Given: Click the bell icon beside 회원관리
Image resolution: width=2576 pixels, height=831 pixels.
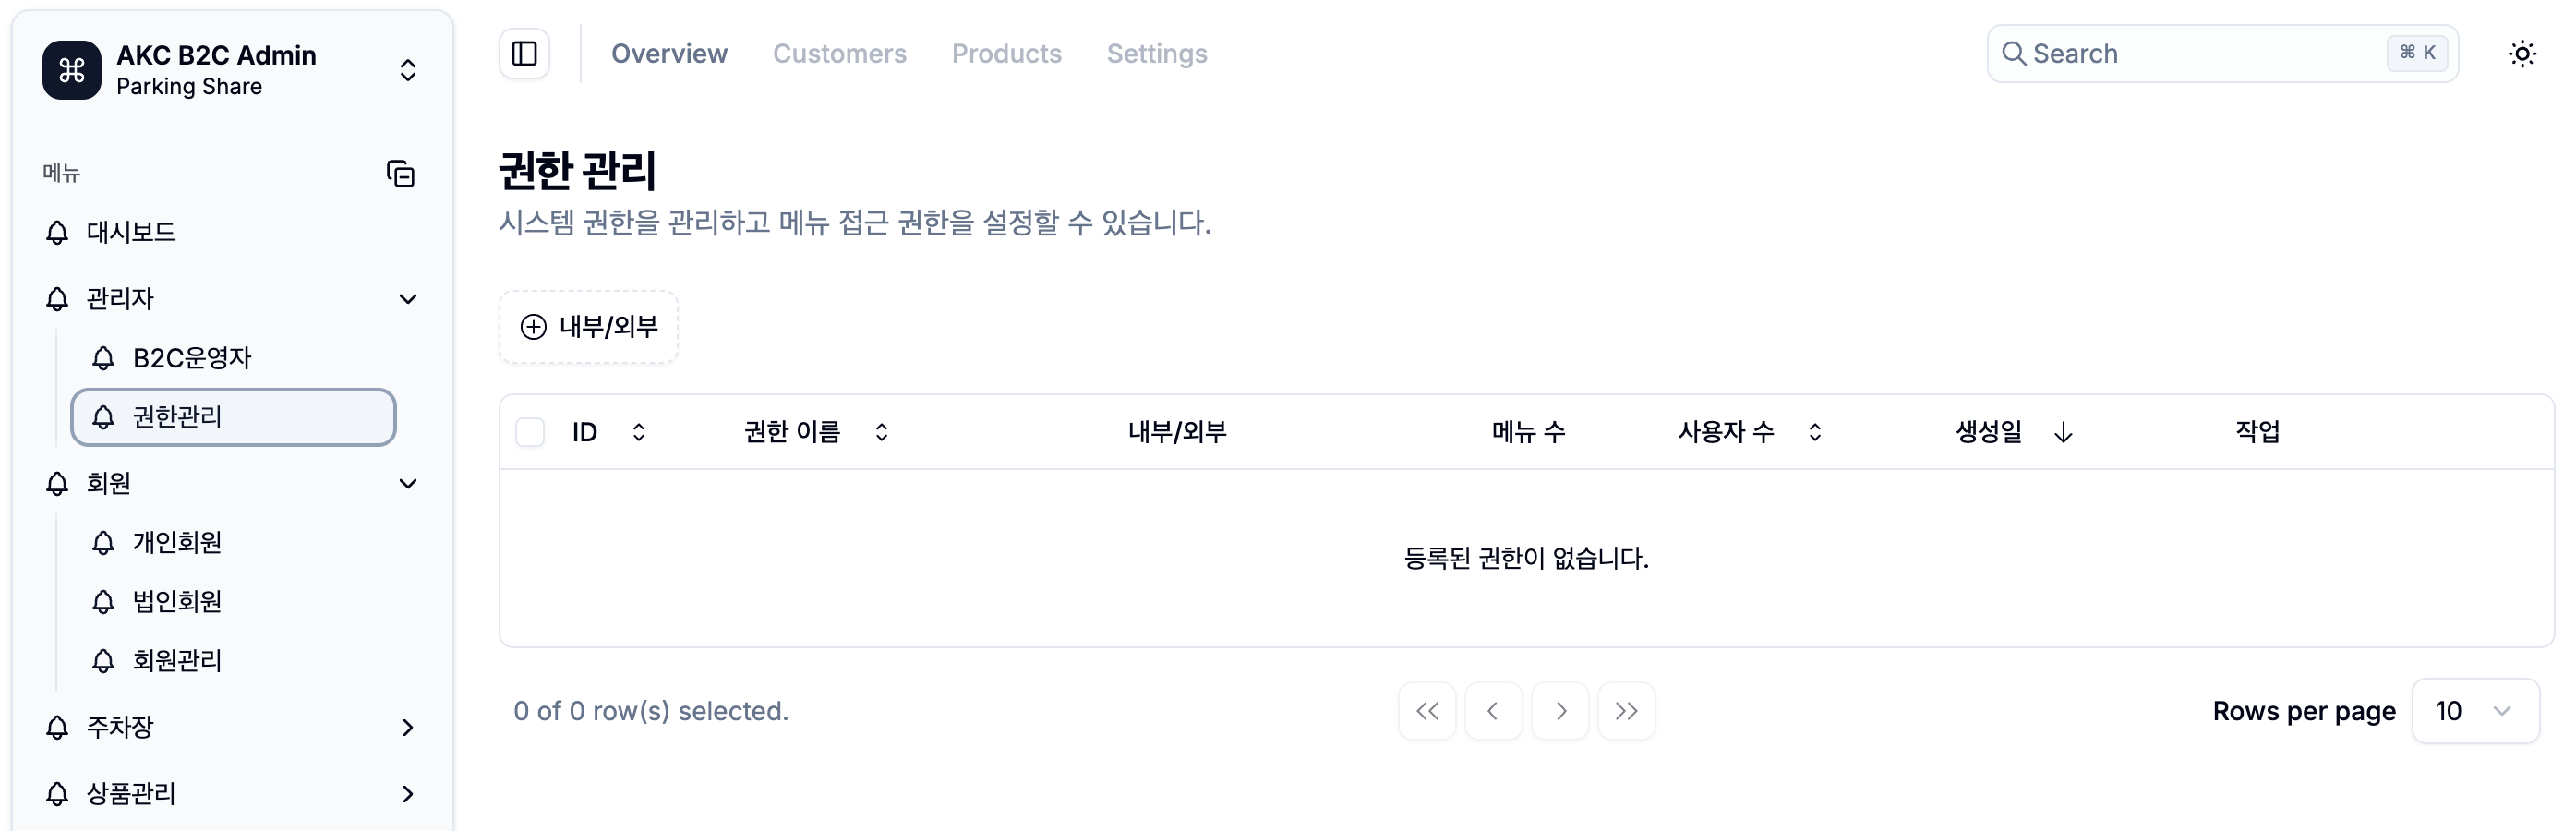Looking at the screenshot, I should [103, 660].
